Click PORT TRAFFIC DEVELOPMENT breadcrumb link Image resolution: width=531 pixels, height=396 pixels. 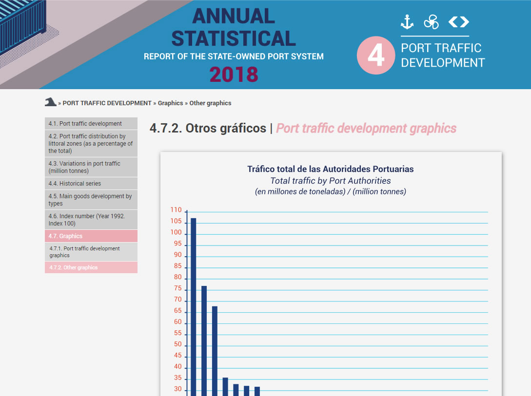pos(107,103)
